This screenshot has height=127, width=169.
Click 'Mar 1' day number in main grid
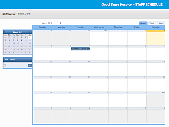pyautogui.click(x=106, y=31)
